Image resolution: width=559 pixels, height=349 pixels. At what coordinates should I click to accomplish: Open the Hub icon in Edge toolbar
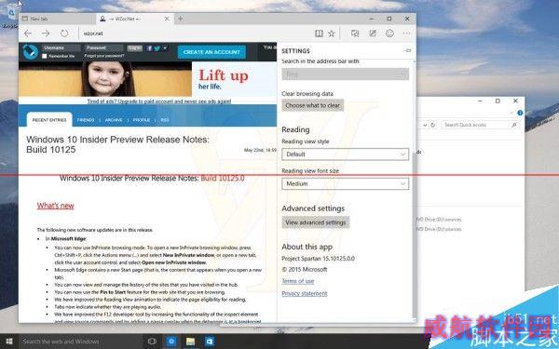[355, 34]
